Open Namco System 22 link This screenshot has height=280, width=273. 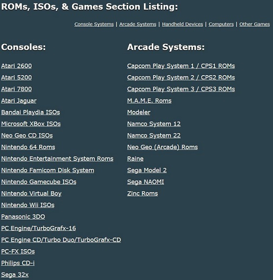[154, 135]
